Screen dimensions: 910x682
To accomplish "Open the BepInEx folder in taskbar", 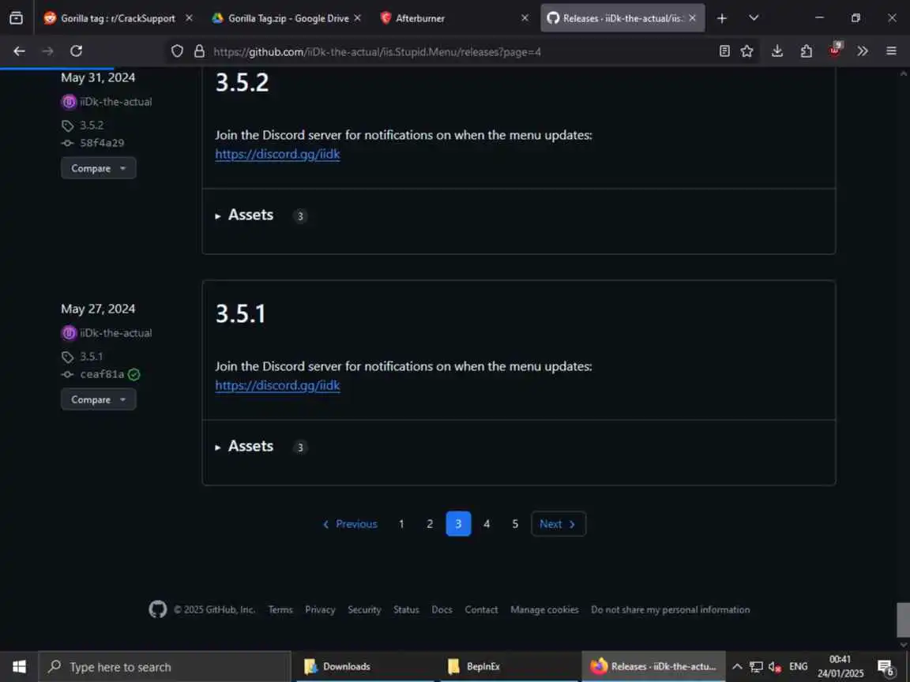I will point(508,667).
